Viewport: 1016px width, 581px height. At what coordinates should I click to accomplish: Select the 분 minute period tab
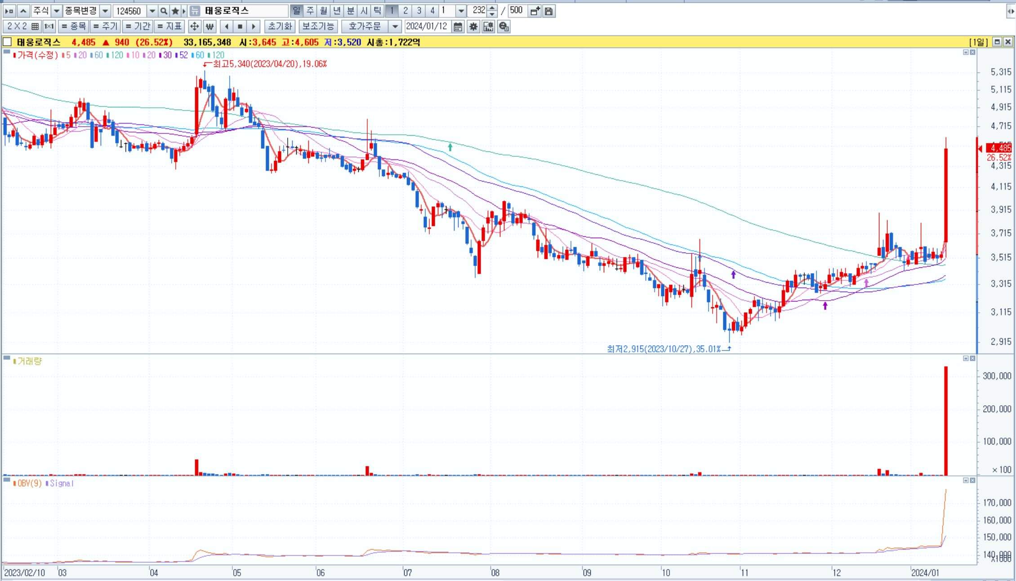[x=351, y=11]
